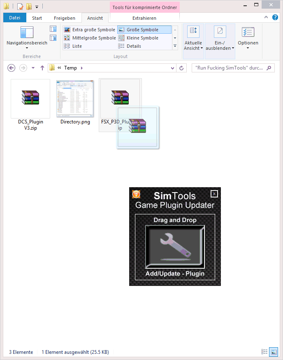The width and height of the screenshot is (283, 360).
Task: Click the Temp breadcrumb in address bar
Action: click(x=70, y=68)
